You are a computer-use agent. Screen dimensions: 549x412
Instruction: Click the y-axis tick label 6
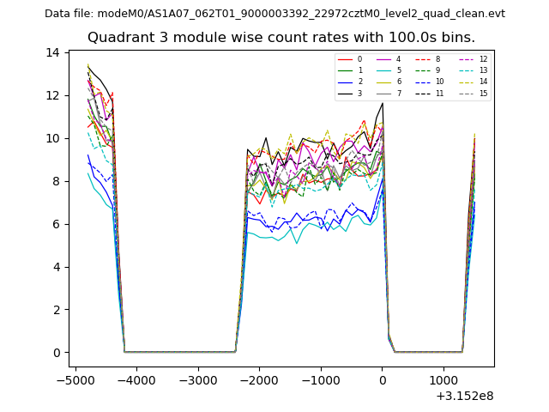coord(56,224)
